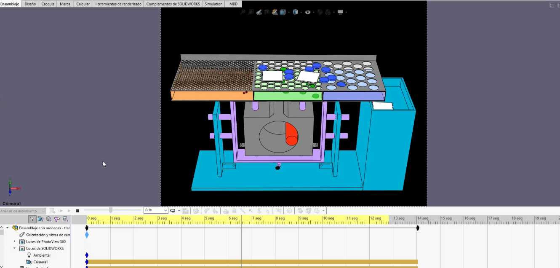
Task: Open the Playback Mode dropdown arrow
Action: pos(179,211)
